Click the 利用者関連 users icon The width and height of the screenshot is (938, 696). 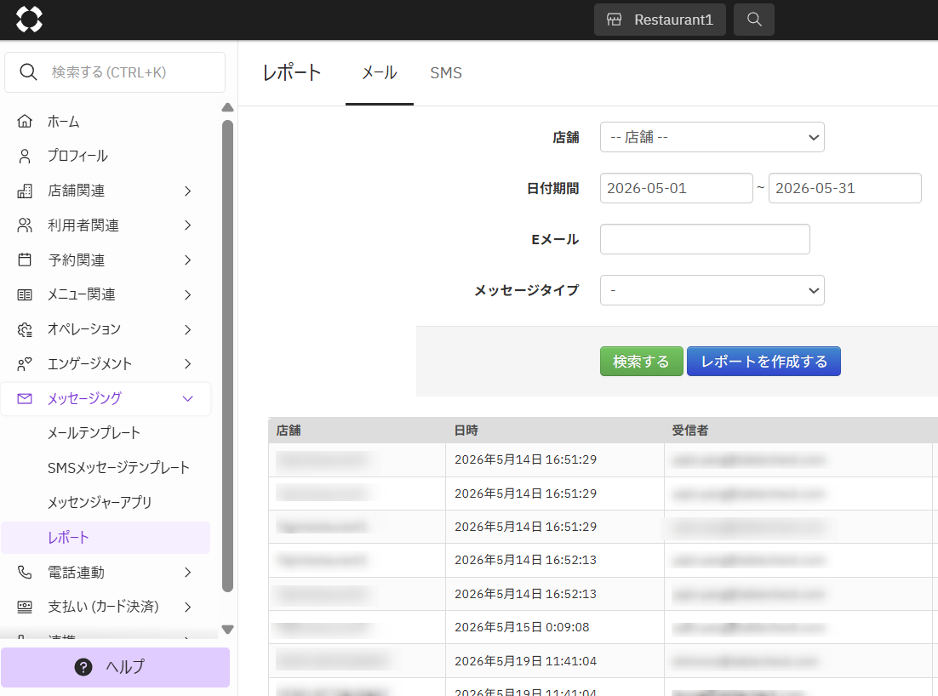click(25, 225)
